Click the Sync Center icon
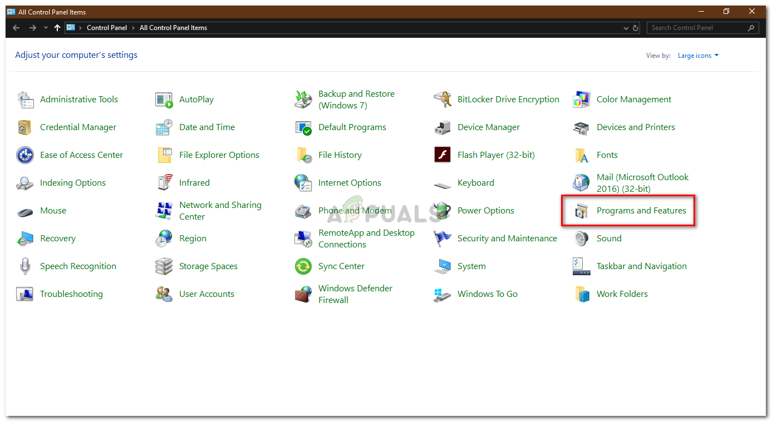Image resolution: width=772 pixels, height=422 pixels. click(x=303, y=266)
